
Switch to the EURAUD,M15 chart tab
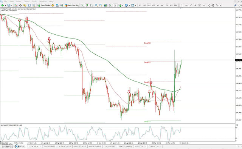[x=154, y=146]
